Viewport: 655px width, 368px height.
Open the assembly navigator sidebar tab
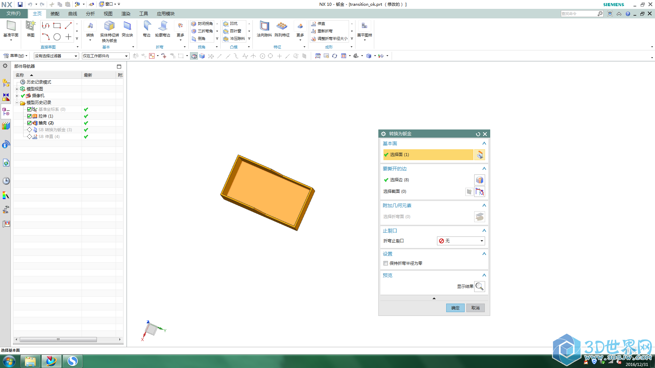[x=6, y=83]
